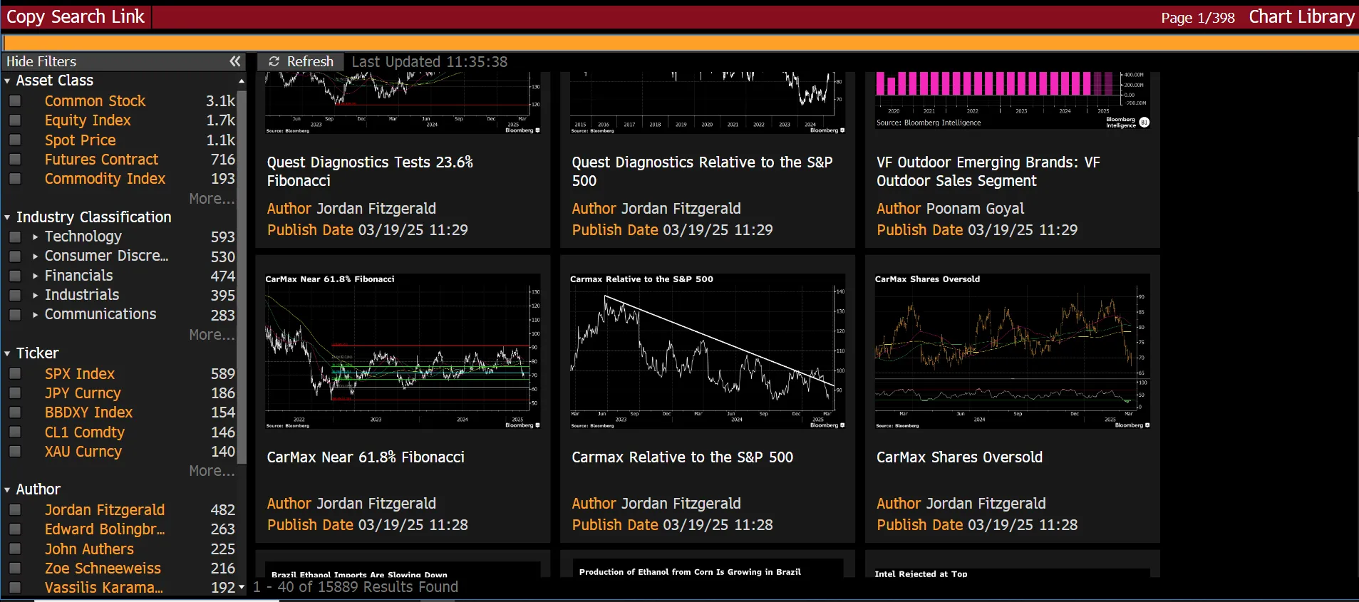The height and width of the screenshot is (602, 1359).
Task: Toggle the Commodity Index checkbox
Action: click(15, 179)
